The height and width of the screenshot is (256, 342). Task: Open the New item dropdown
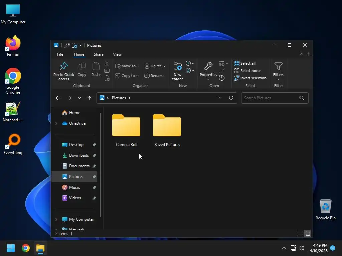point(190,63)
